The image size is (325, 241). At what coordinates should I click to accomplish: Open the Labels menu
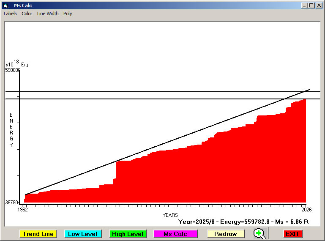click(x=10, y=14)
